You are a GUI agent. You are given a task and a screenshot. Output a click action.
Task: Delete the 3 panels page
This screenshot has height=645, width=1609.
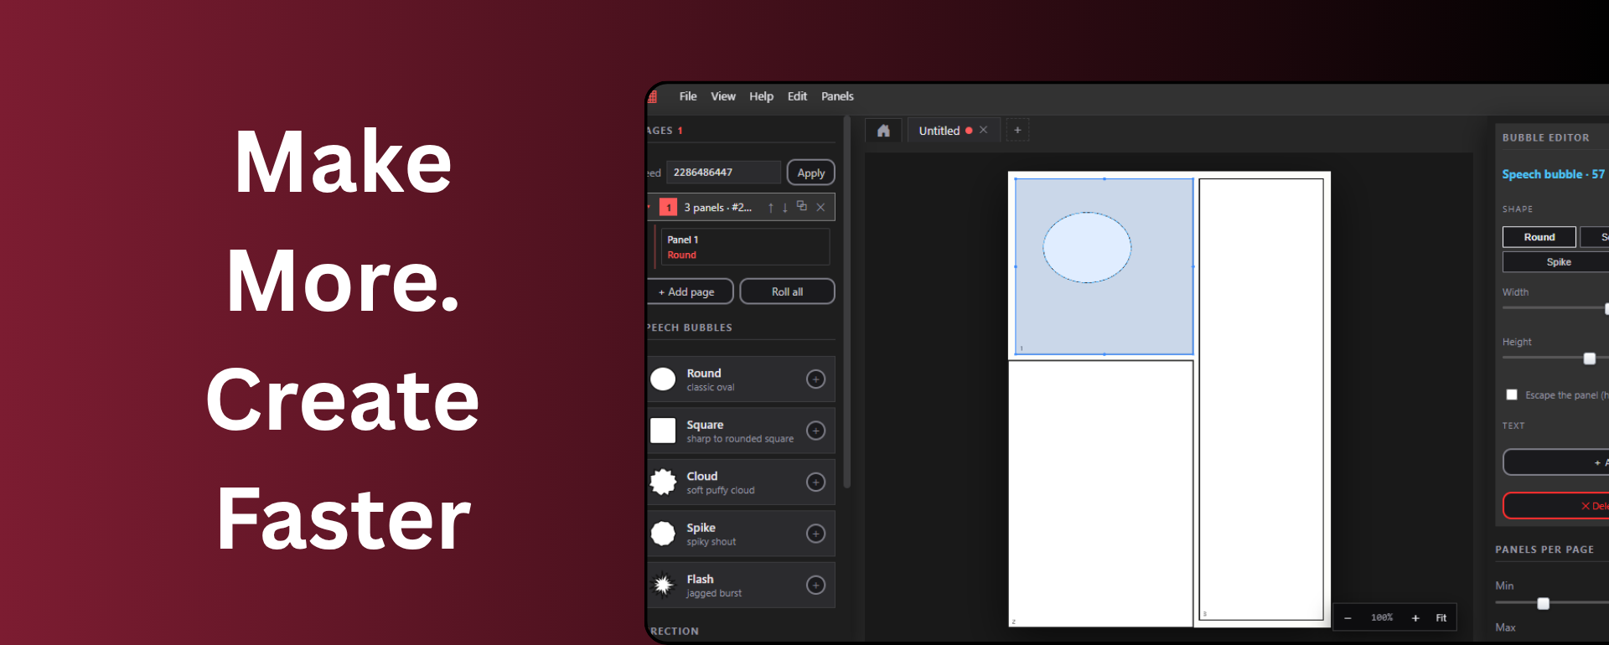[820, 207]
